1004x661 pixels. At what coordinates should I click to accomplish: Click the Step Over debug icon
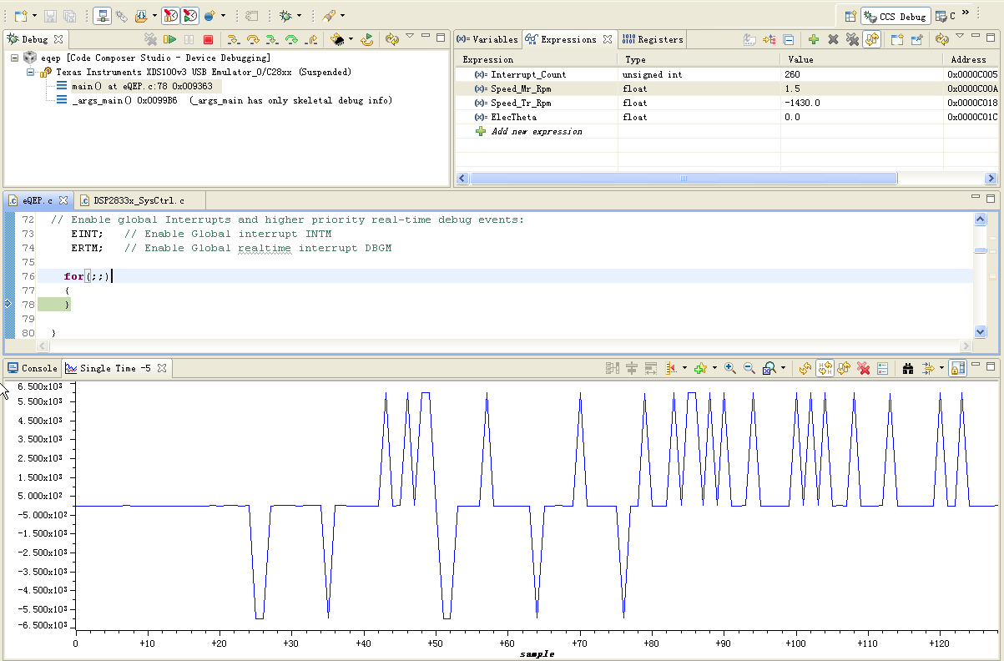tap(252, 39)
